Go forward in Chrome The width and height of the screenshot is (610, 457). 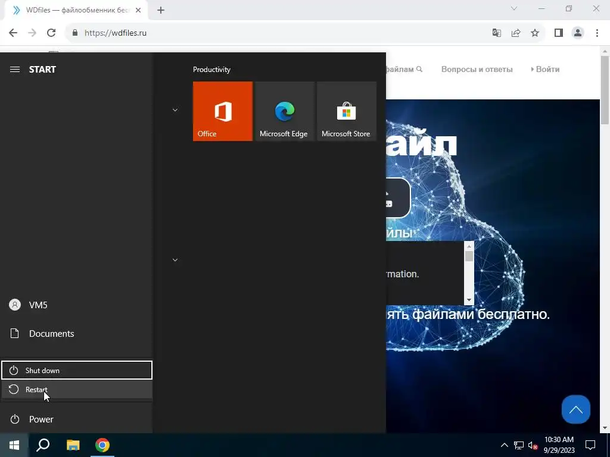(32, 33)
